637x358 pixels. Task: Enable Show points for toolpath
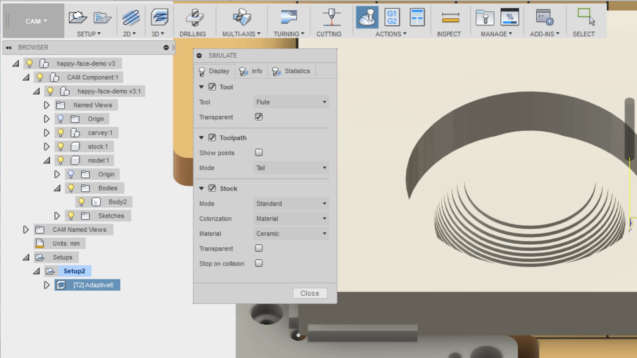258,152
